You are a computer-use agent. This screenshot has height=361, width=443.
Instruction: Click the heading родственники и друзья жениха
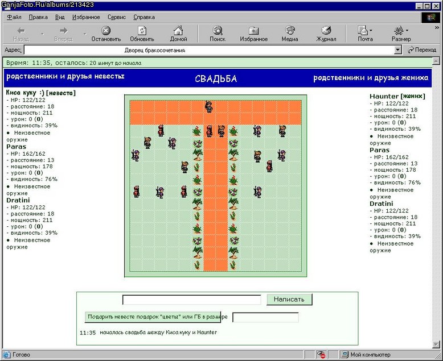click(371, 78)
